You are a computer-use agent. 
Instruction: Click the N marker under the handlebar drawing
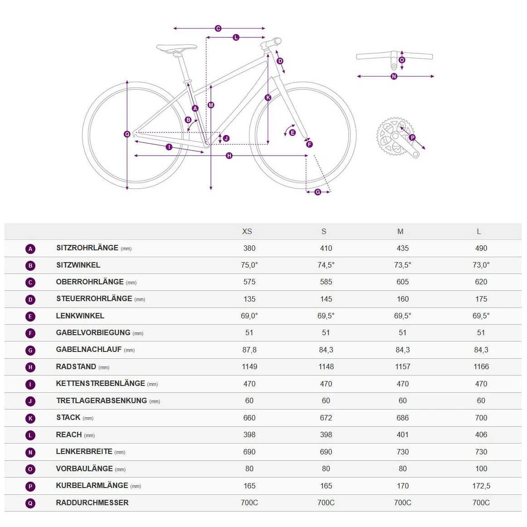tap(394, 77)
